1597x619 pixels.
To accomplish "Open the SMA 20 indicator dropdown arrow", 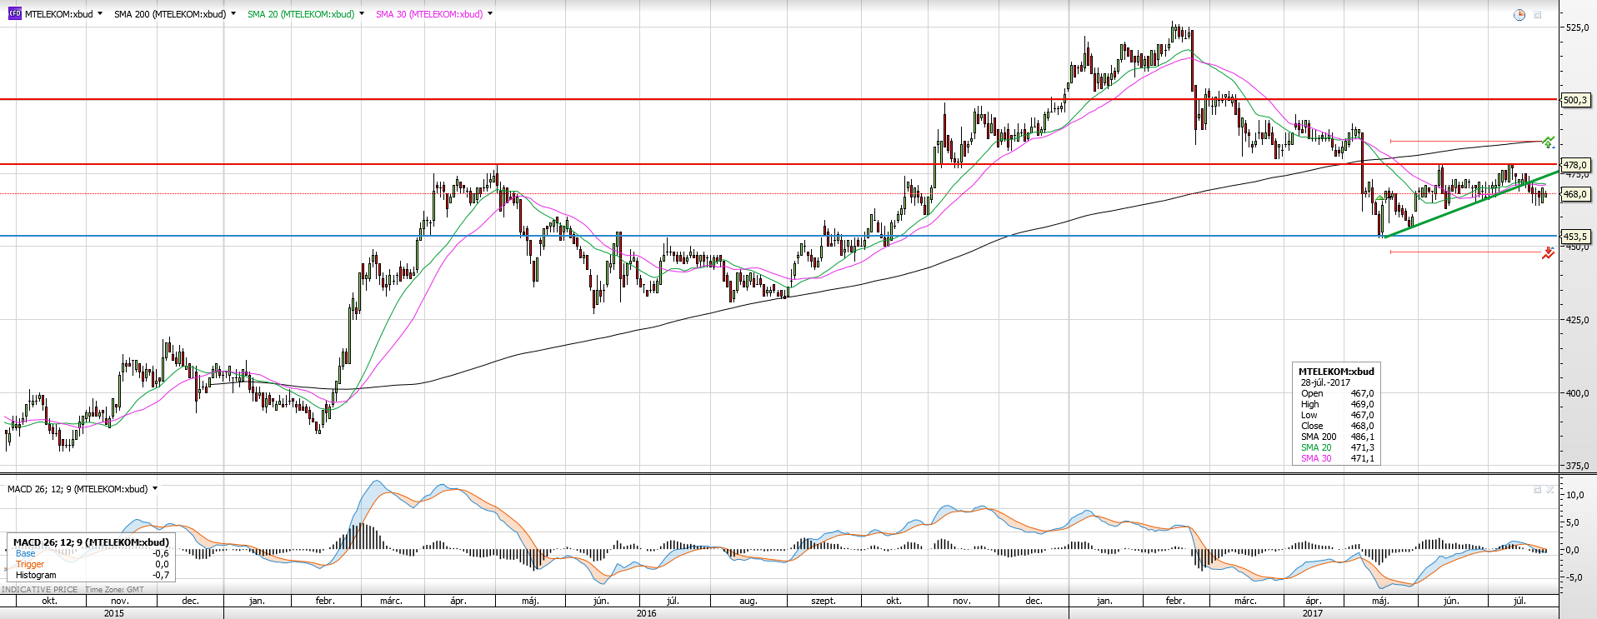I will [x=362, y=13].
